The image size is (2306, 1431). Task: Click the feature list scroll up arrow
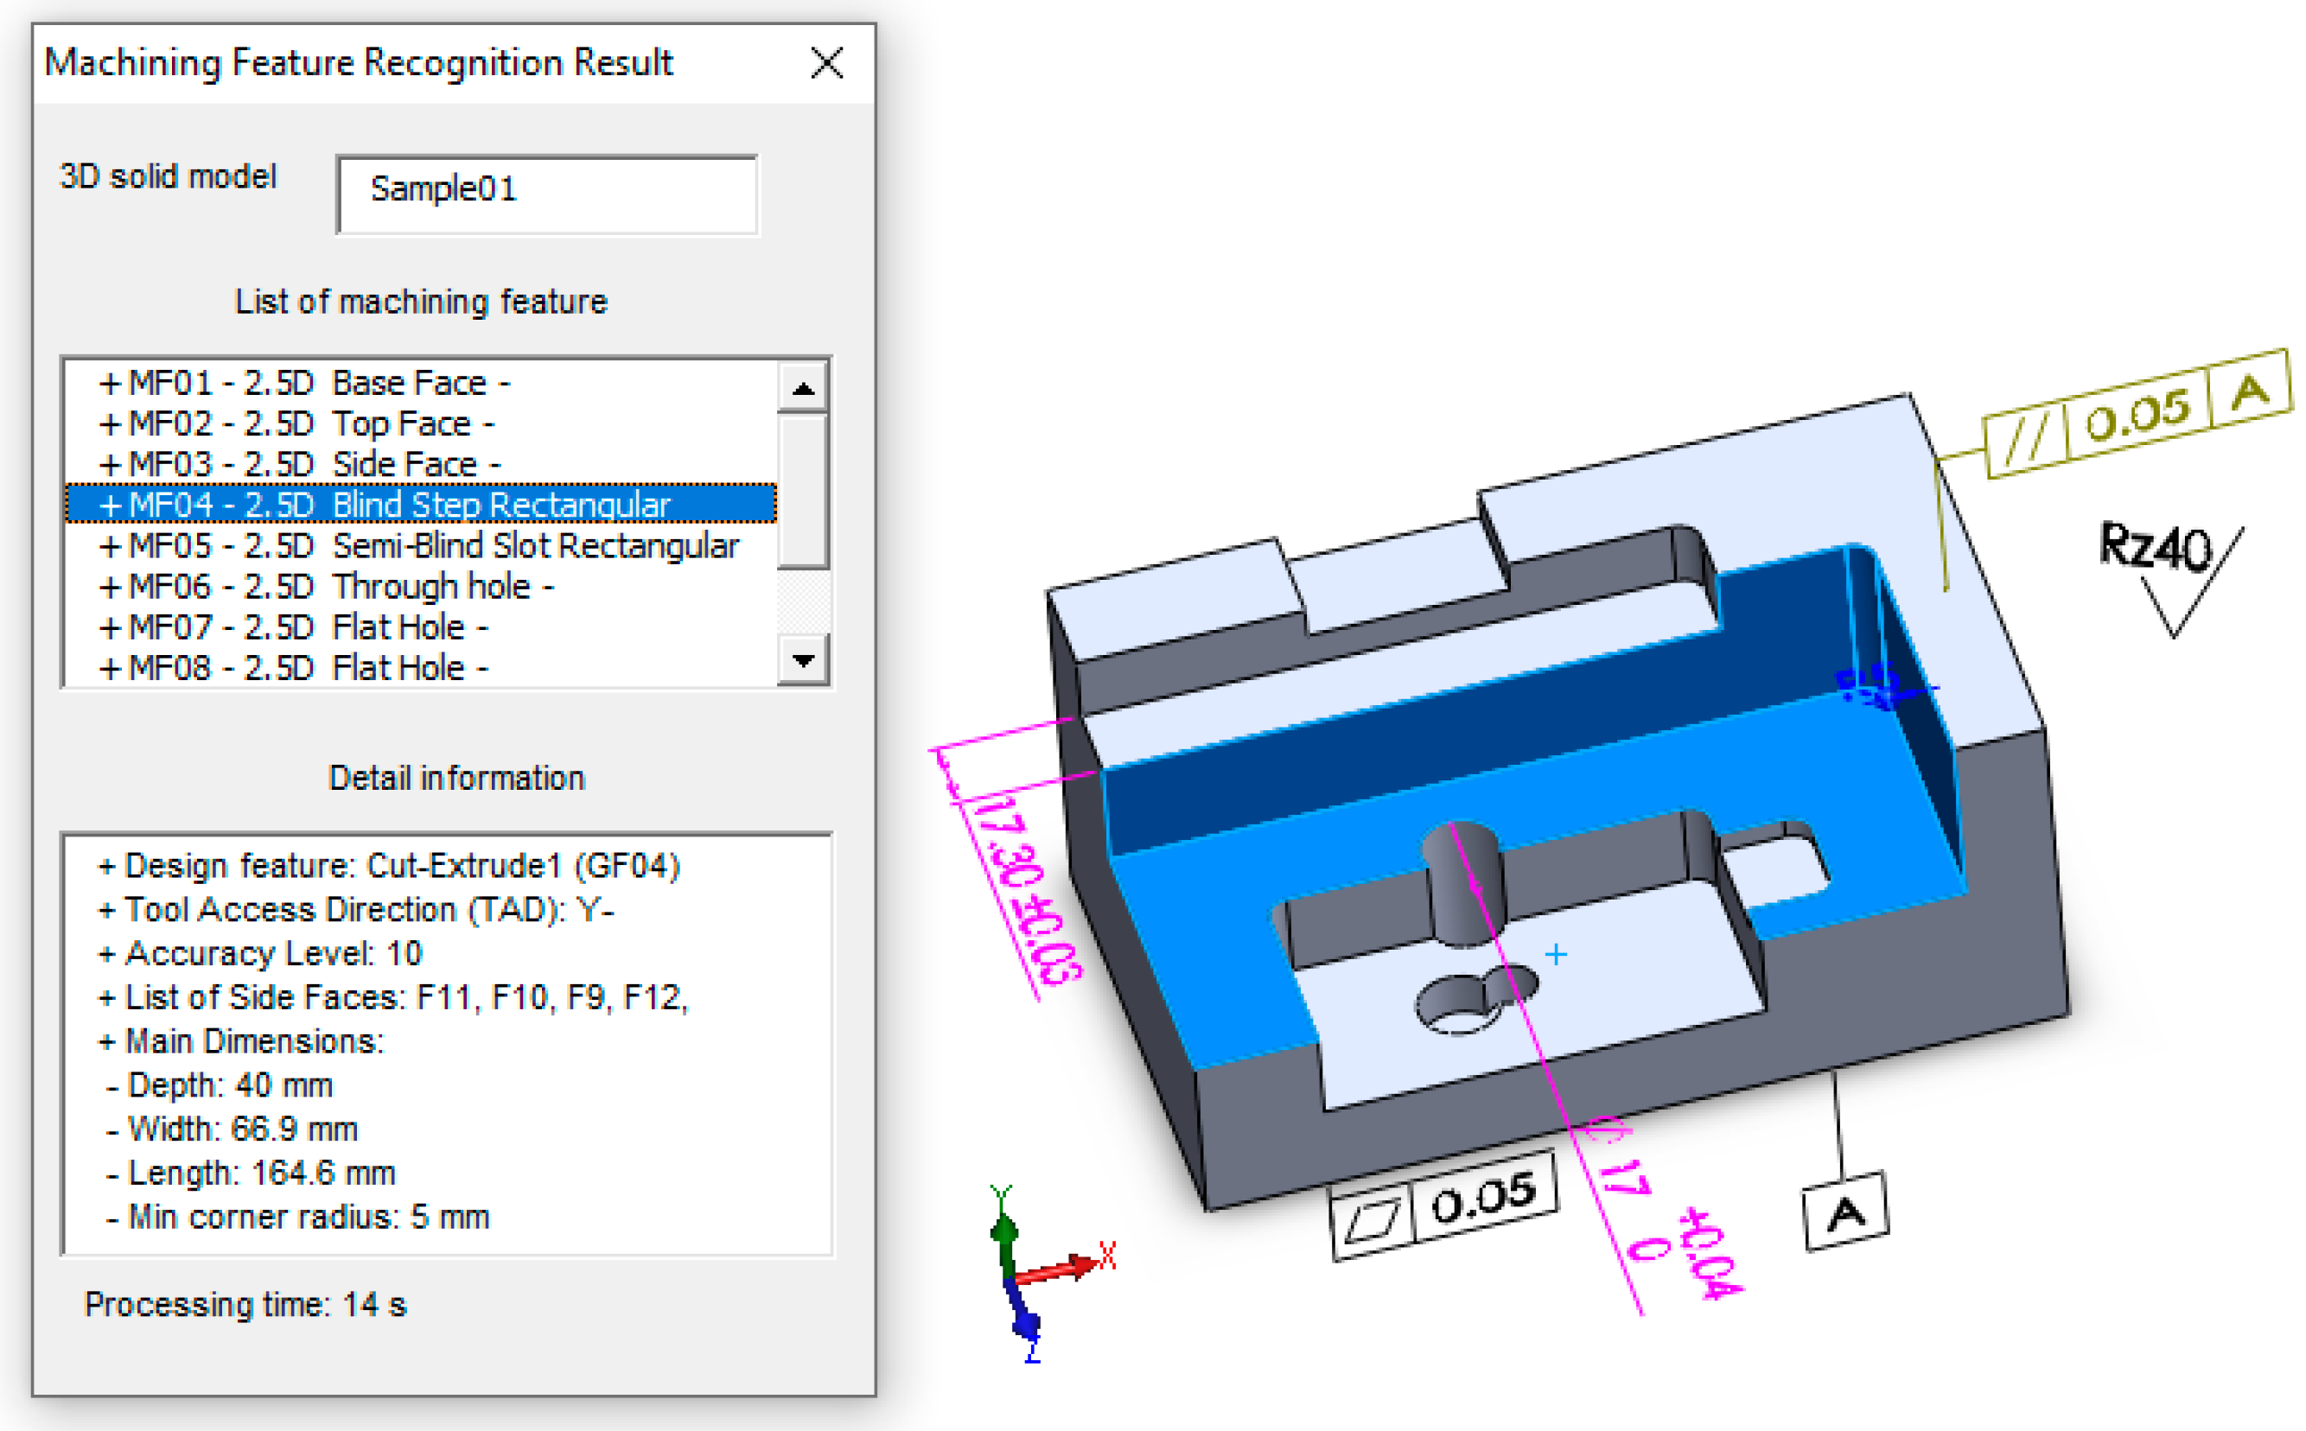tap(803, 388)
